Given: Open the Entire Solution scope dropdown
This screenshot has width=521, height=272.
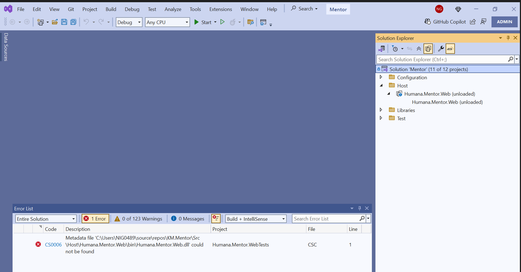Looking at the screenshot, I should (46, 219).
